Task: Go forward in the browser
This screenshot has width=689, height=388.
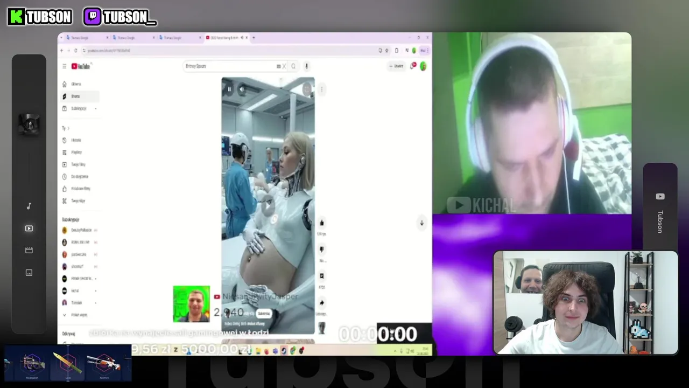Action: [68, 51]
